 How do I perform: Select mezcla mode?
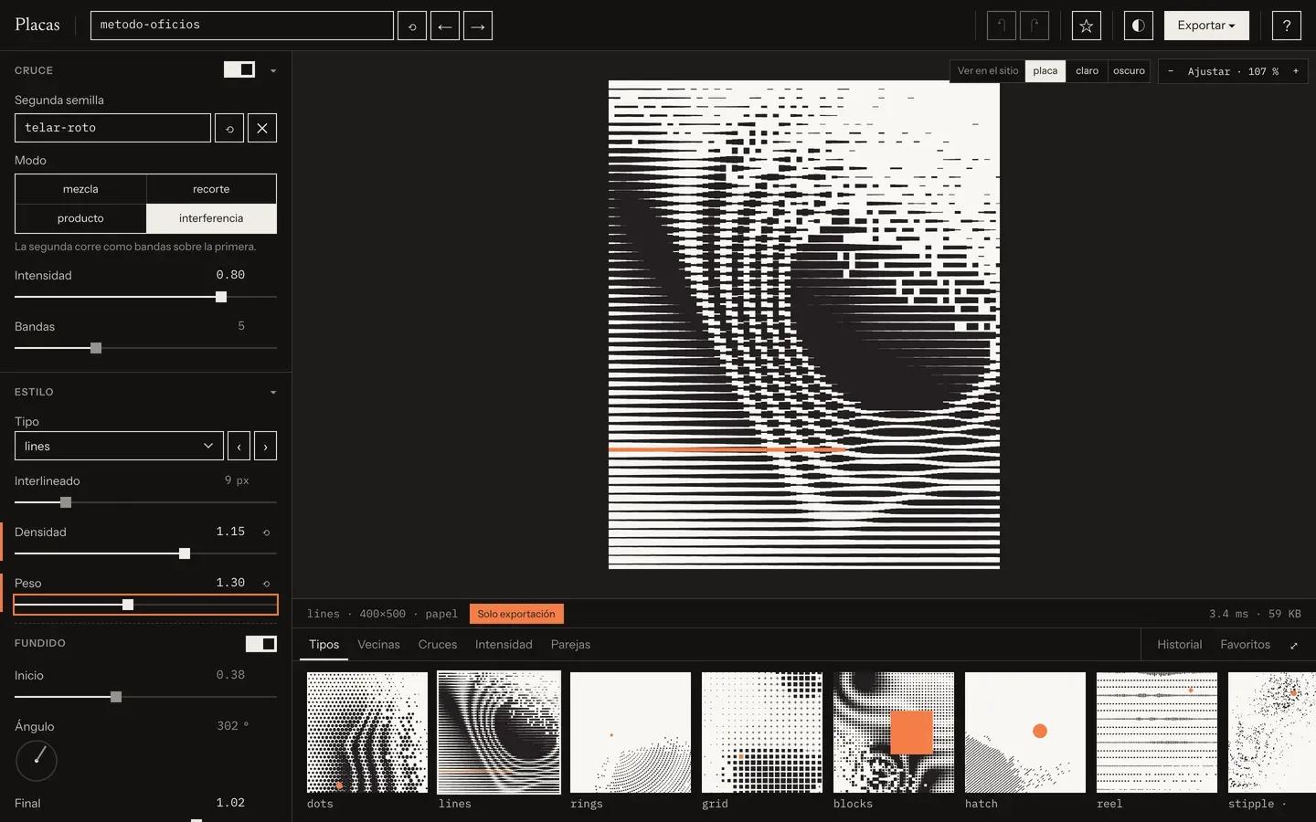click(80, 189)
